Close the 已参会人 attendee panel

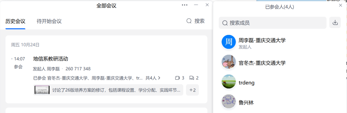340,5
